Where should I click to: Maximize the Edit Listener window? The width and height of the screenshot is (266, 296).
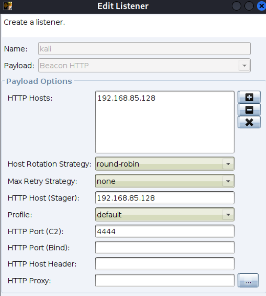click(x=249, y=6)
